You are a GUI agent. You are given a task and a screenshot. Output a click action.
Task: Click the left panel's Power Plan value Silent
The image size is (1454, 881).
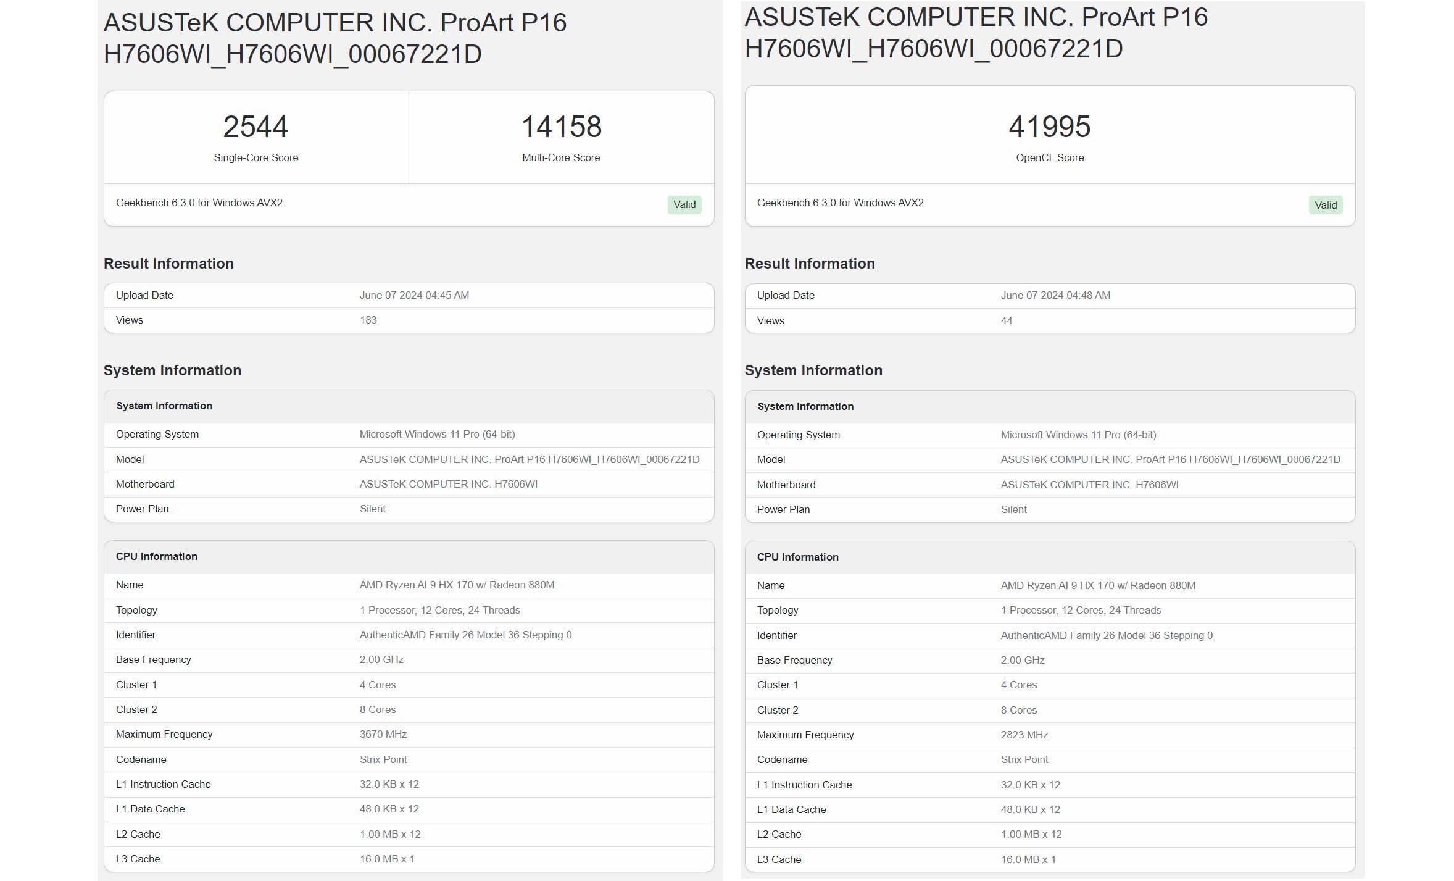(373, 509)
